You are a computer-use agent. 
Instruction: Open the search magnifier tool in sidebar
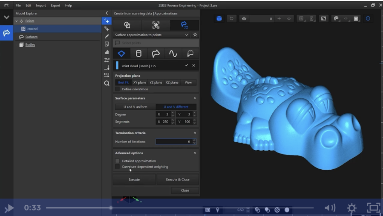(x=107, y=83)
